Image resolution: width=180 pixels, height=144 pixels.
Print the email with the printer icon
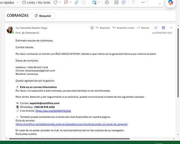[107, 3]
